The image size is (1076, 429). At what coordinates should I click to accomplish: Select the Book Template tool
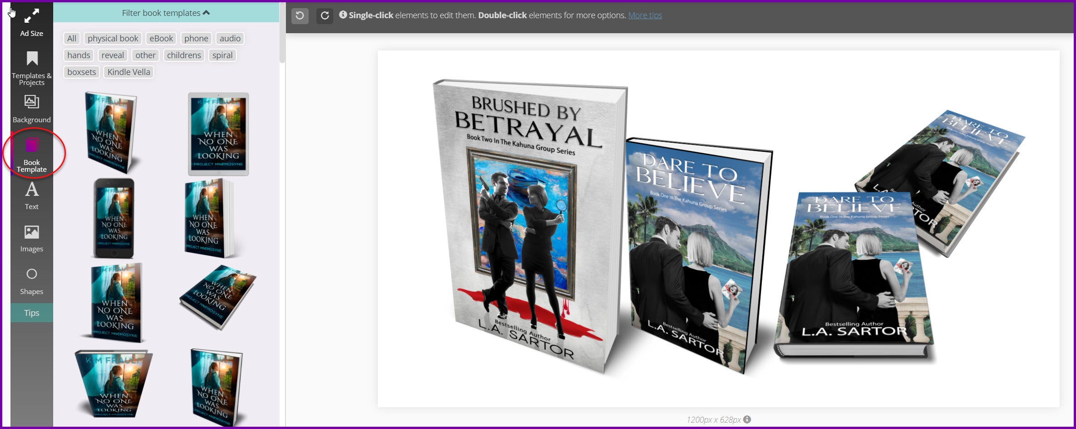pyautogui.click(x=31, y=155)
